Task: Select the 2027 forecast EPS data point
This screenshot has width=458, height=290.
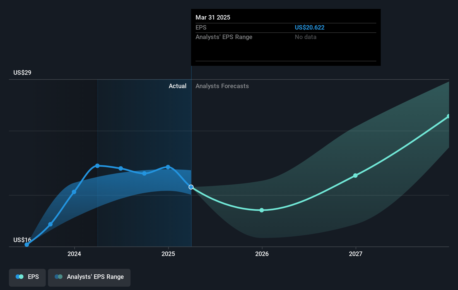Action: pos(355,176)
